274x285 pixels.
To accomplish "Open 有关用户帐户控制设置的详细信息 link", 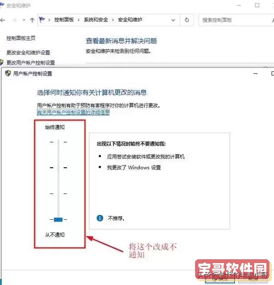I will click(73, 112).
